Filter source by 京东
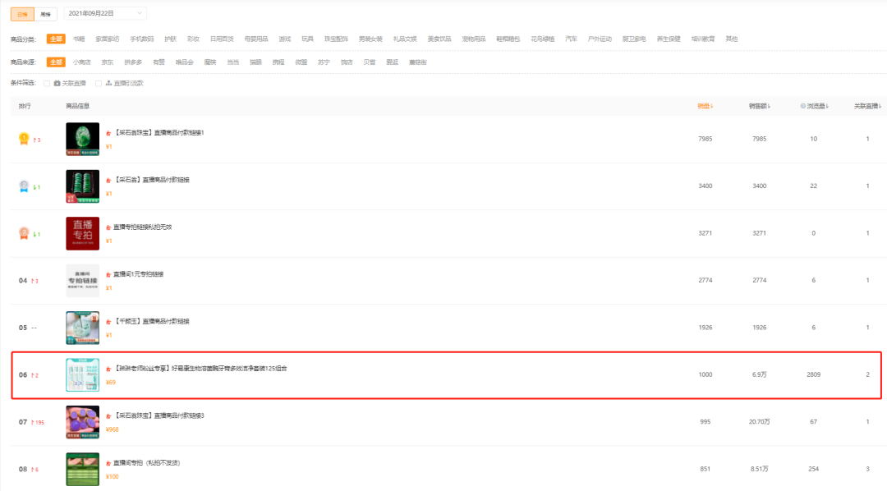 (x=108, y=62)
